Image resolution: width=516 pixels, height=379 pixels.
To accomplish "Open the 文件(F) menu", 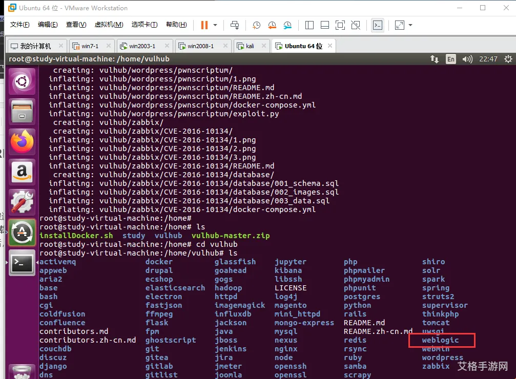I will [19, 25].
